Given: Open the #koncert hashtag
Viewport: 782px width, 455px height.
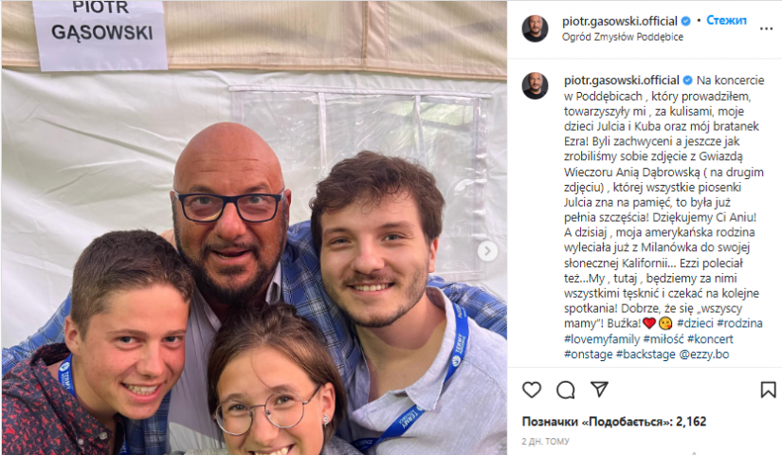Looking at the screenshot, I should (x=710, y=339).
